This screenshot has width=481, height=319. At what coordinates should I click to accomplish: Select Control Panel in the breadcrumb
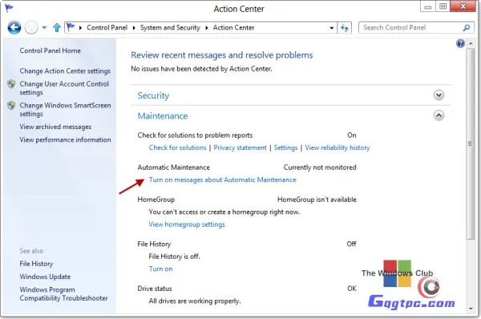coord(107,27)
